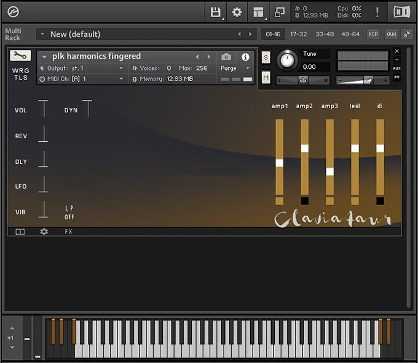Switch to 01-16 rack page
Image resolution: width=418 pixels, height=363 pixels.
(x=273, y=34)
